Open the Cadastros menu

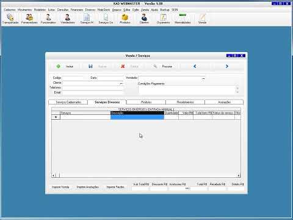click(10, 10)
